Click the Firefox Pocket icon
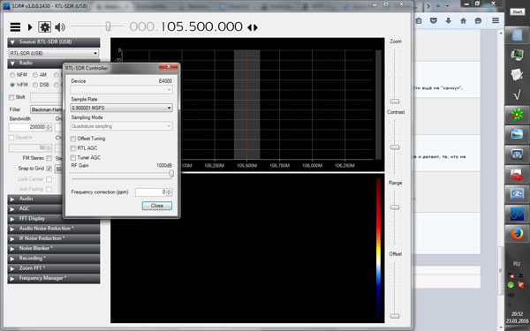The height and width of the screenshot is (331, 530). coord(434,20)
